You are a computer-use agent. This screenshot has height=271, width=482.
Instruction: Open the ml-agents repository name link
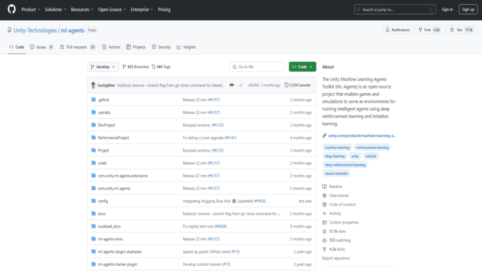(72, 30)
